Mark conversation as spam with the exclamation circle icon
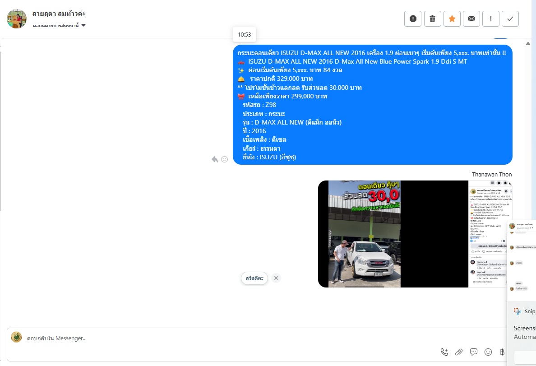 coord(412,19)
